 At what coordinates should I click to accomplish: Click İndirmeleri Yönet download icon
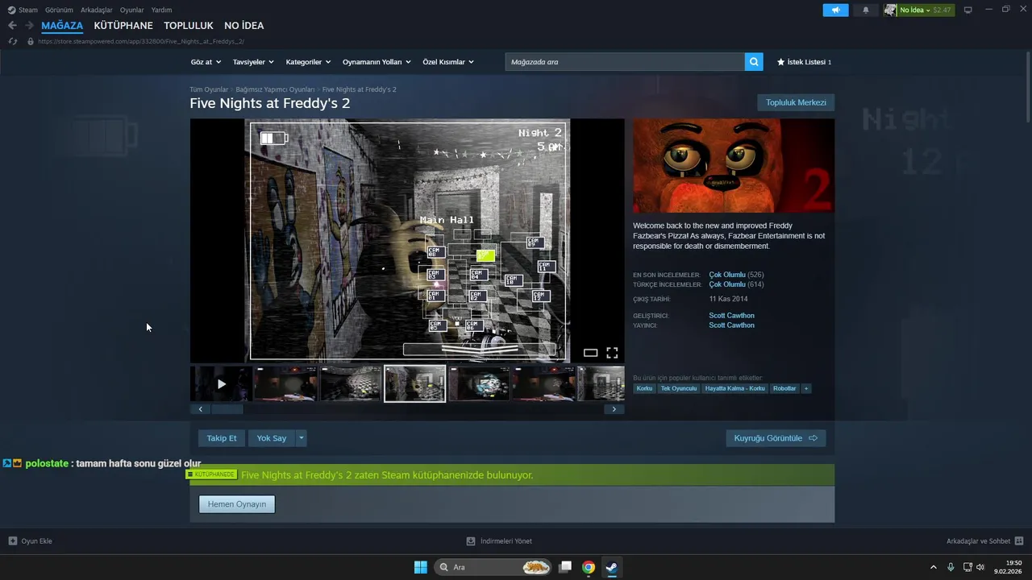(471, 541)
